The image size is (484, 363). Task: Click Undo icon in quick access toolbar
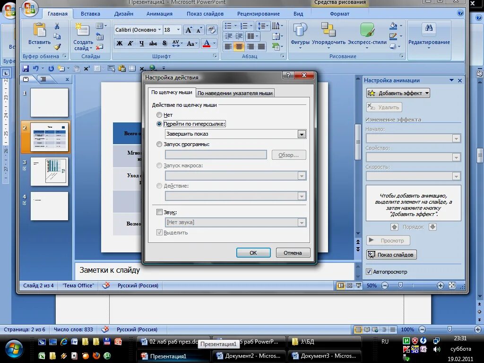(x=36, y=69)
